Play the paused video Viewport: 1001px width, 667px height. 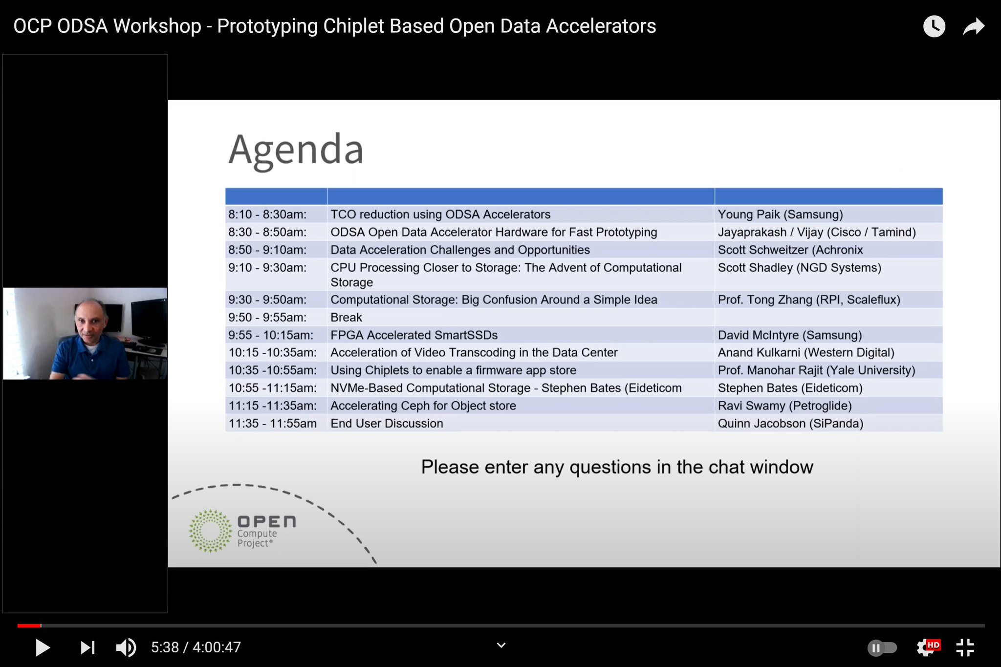pyautogui.click(x=42, y=647)
